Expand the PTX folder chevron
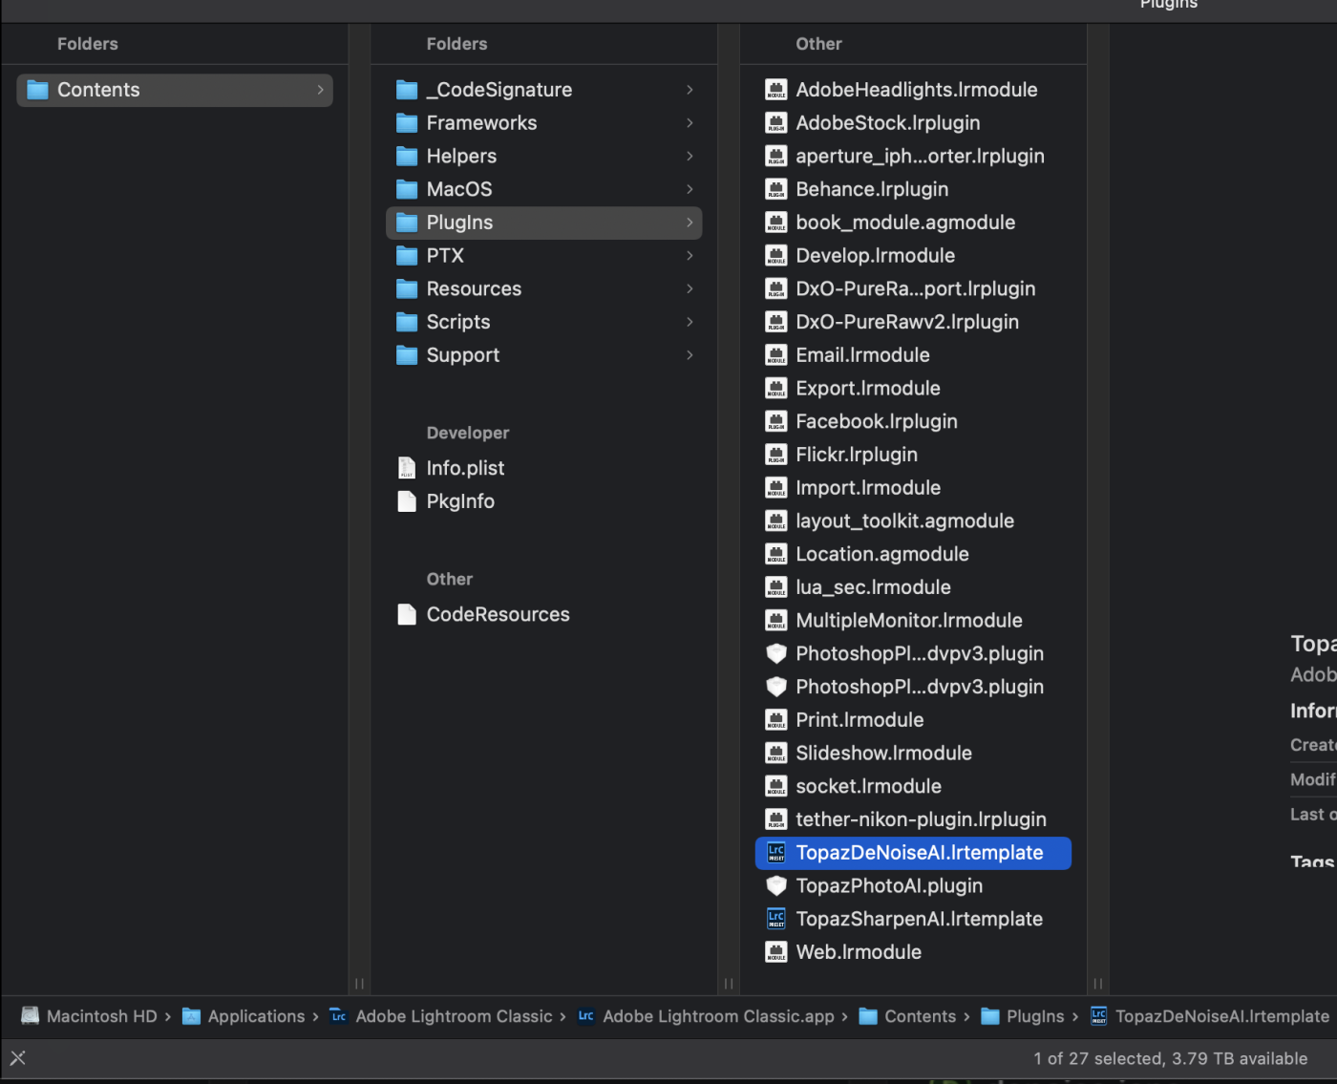This screenshot has height=1084, width=1337. tap(690, 256)
